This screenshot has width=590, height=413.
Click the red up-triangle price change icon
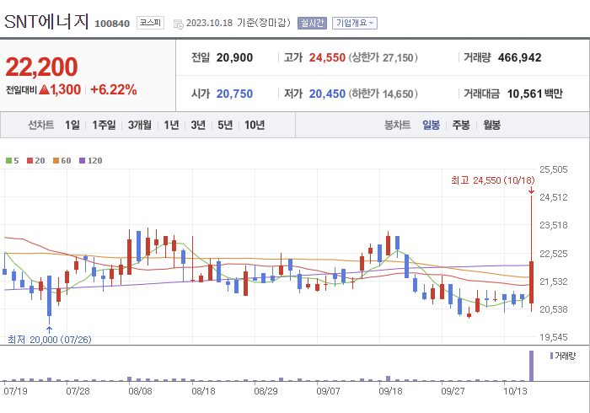pos(44,89)
